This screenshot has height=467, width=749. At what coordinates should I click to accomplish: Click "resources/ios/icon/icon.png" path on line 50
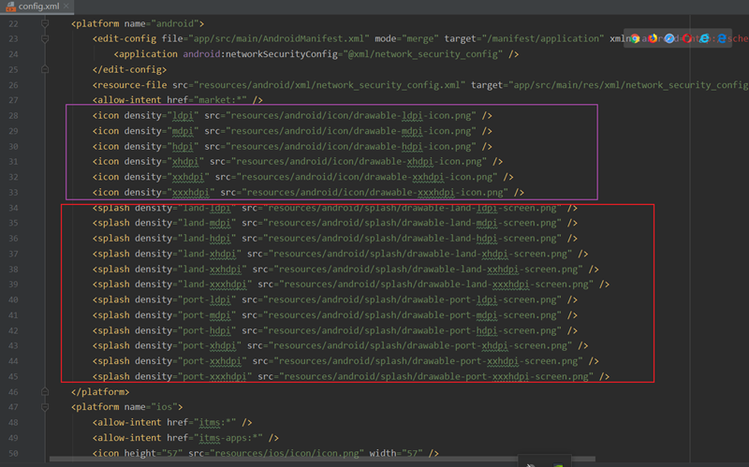click(x=286, y=453)
